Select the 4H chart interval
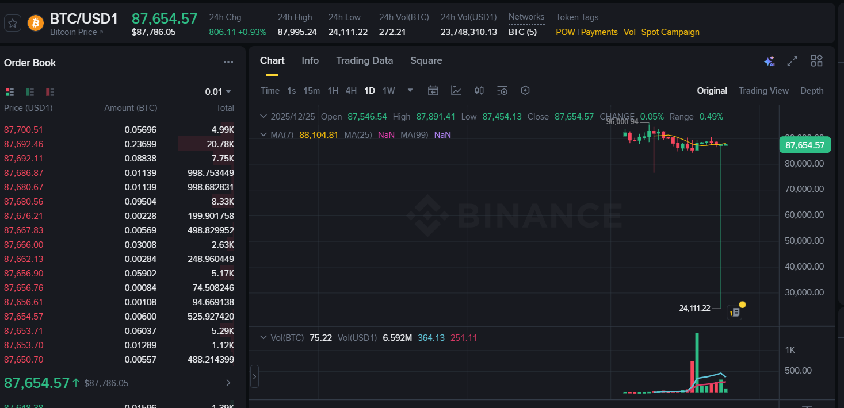 (x=351, y=90)
